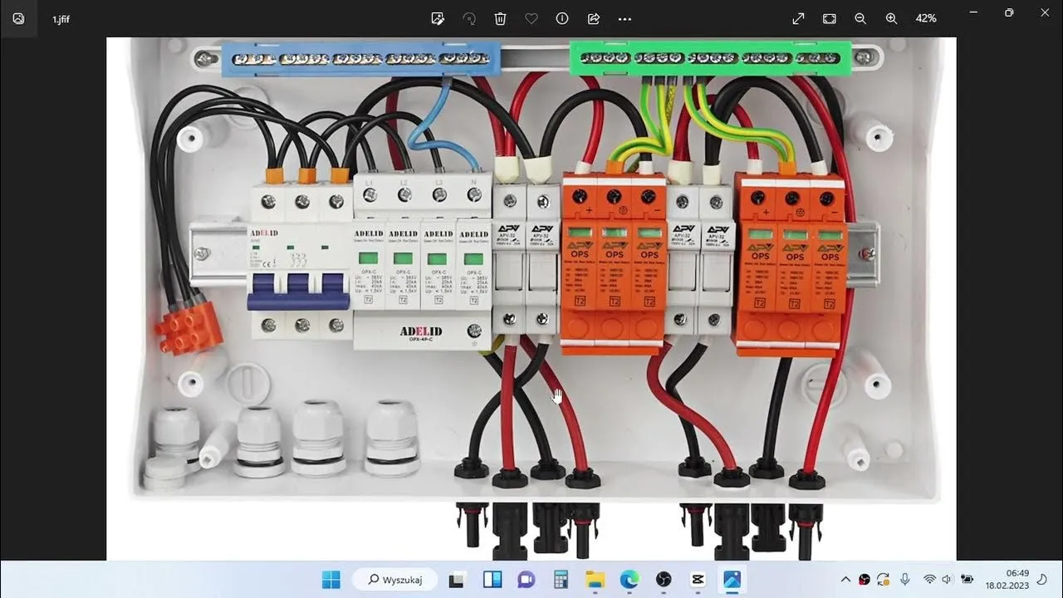Fit the image to the window
1063x598 pixels.
[829, 18]
